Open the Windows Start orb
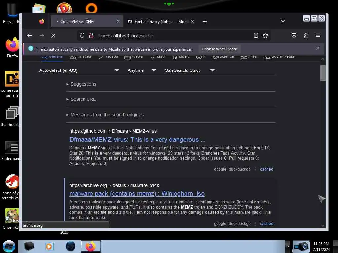 click(9, 246)
